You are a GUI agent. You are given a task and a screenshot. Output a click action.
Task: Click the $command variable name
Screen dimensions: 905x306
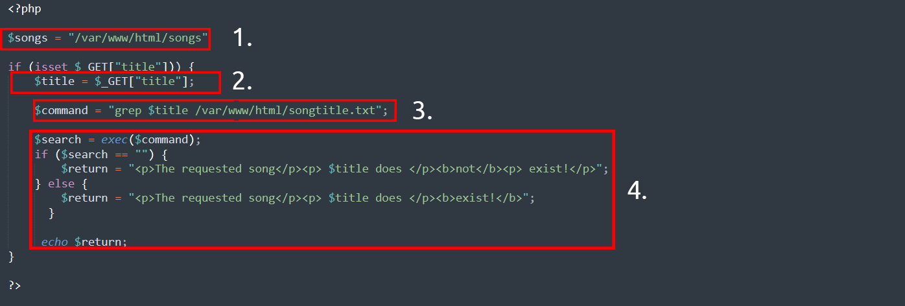point(61,110)
